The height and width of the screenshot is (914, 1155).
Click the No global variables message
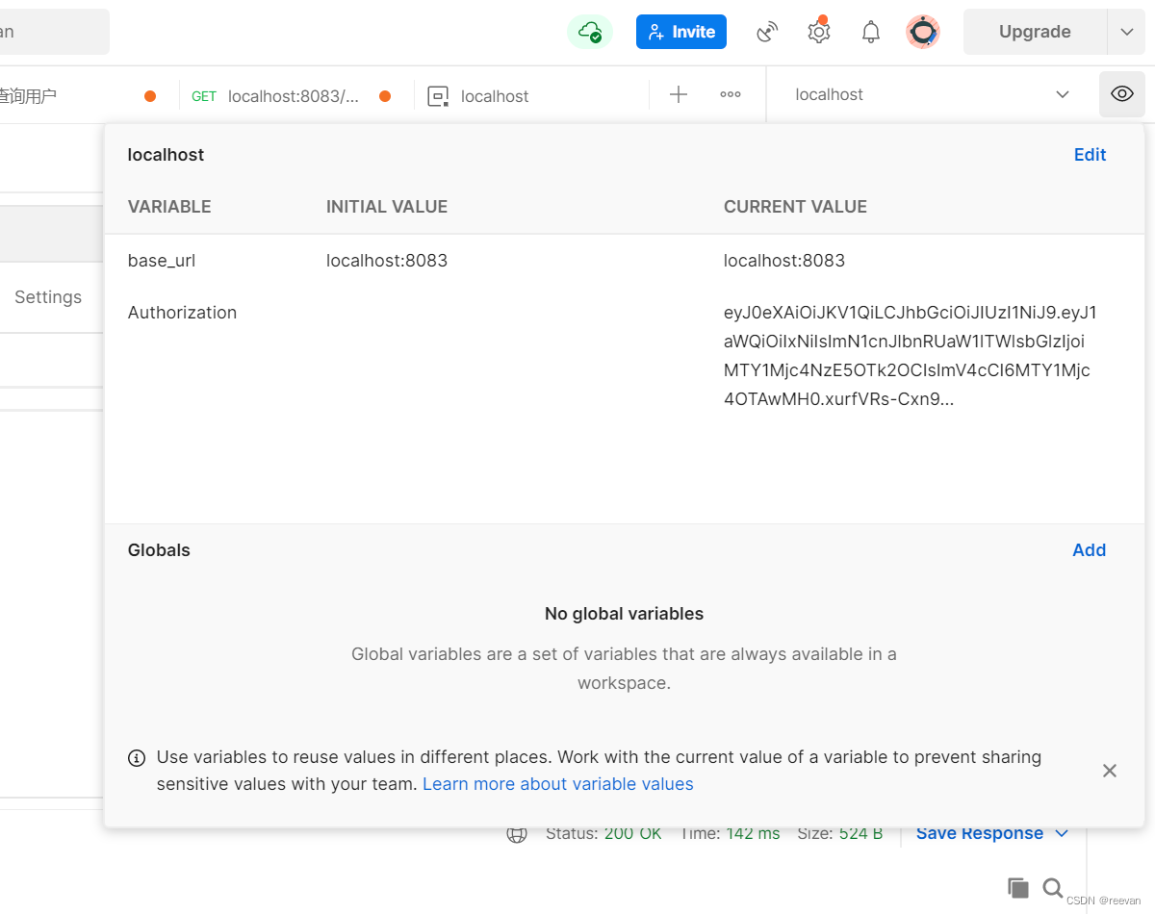click(x=624, y=614)
